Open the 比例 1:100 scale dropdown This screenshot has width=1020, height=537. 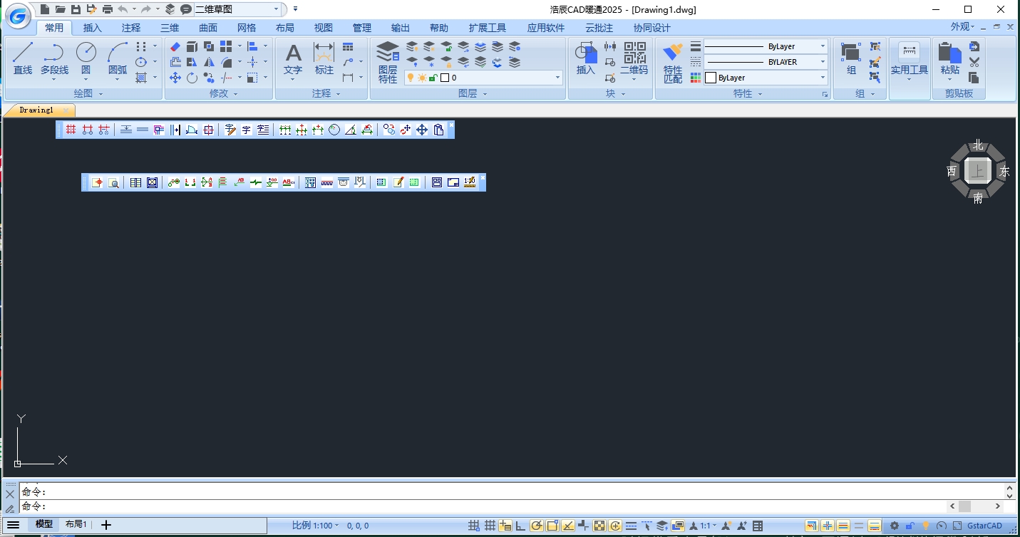pyautogui.click(x=315, y=526)
